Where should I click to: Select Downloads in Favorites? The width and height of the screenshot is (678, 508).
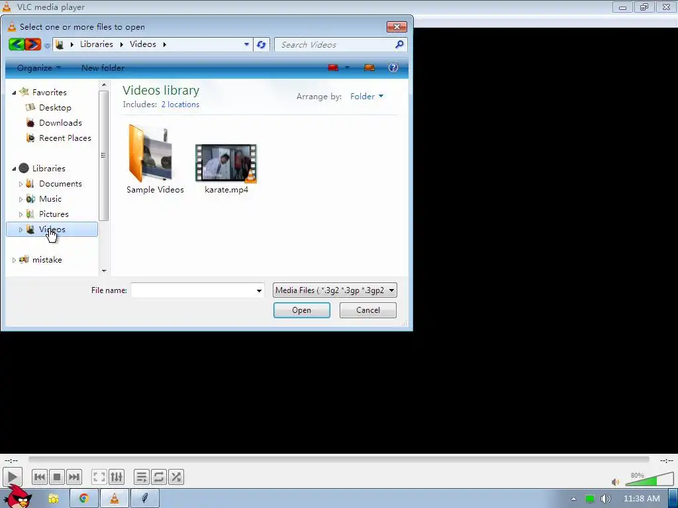(x=60, y=122)
